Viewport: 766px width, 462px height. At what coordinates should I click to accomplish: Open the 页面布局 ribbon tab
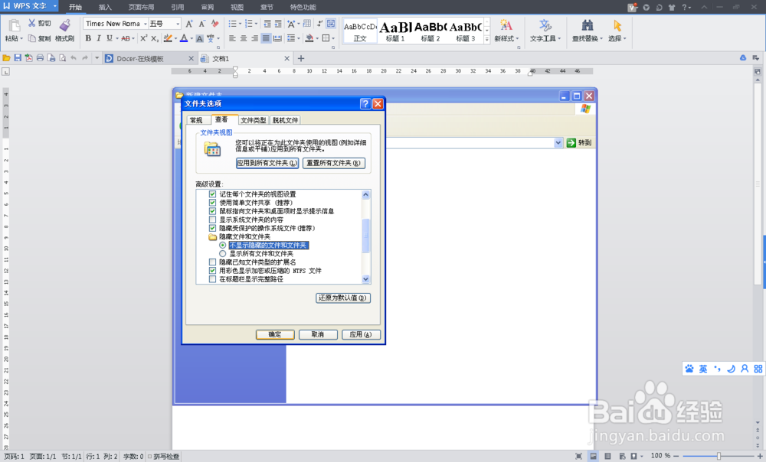[141, 7]
